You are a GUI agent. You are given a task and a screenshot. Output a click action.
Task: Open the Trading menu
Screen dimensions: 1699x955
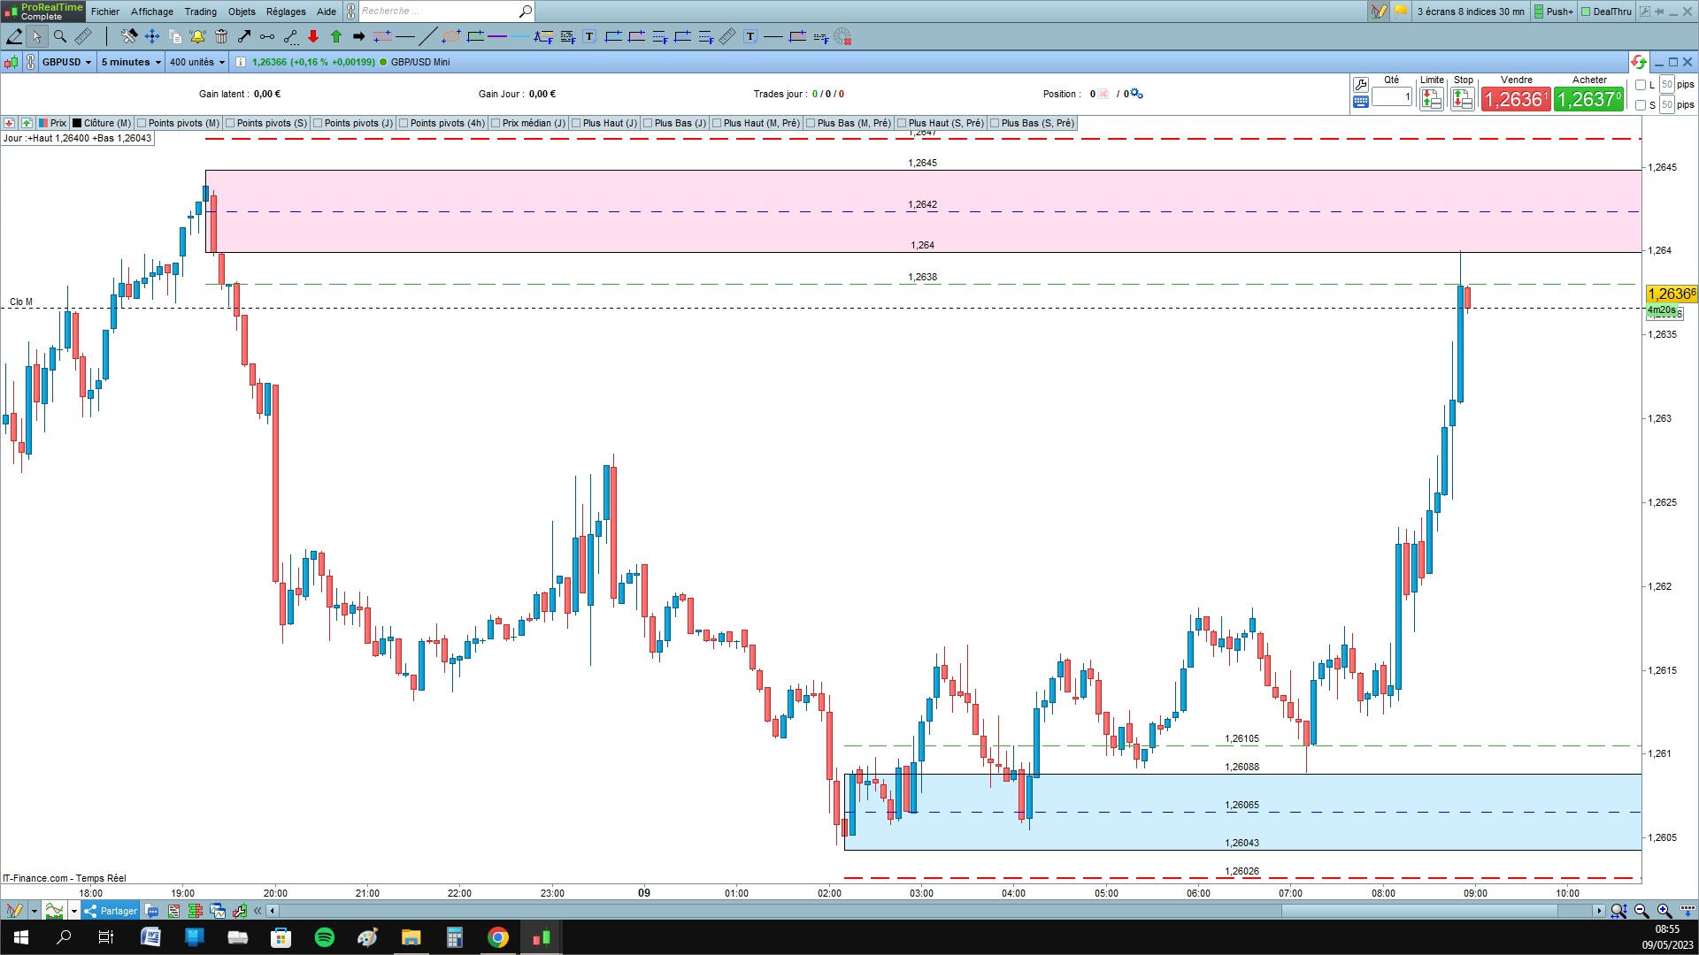(200, 11)
